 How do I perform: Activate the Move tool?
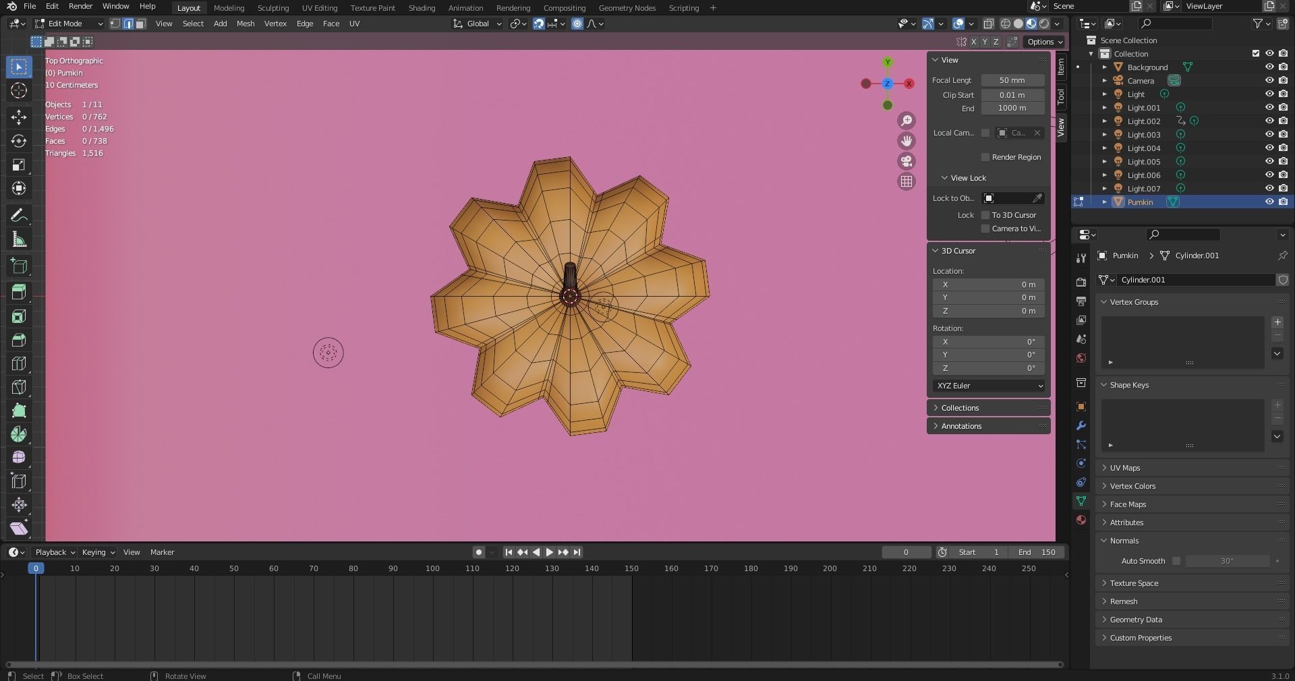[19, 117]
